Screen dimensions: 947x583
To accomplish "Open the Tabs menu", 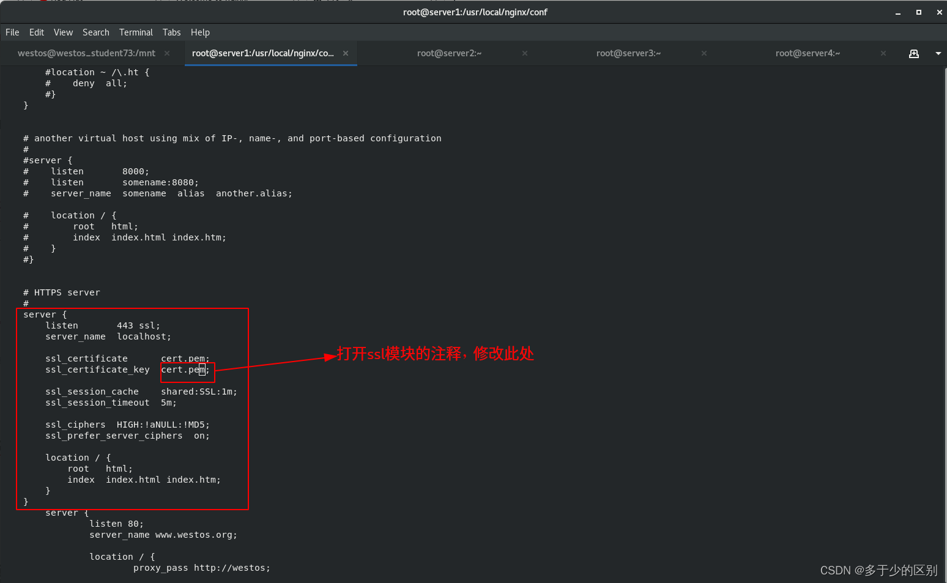I will tap(171, 32).
